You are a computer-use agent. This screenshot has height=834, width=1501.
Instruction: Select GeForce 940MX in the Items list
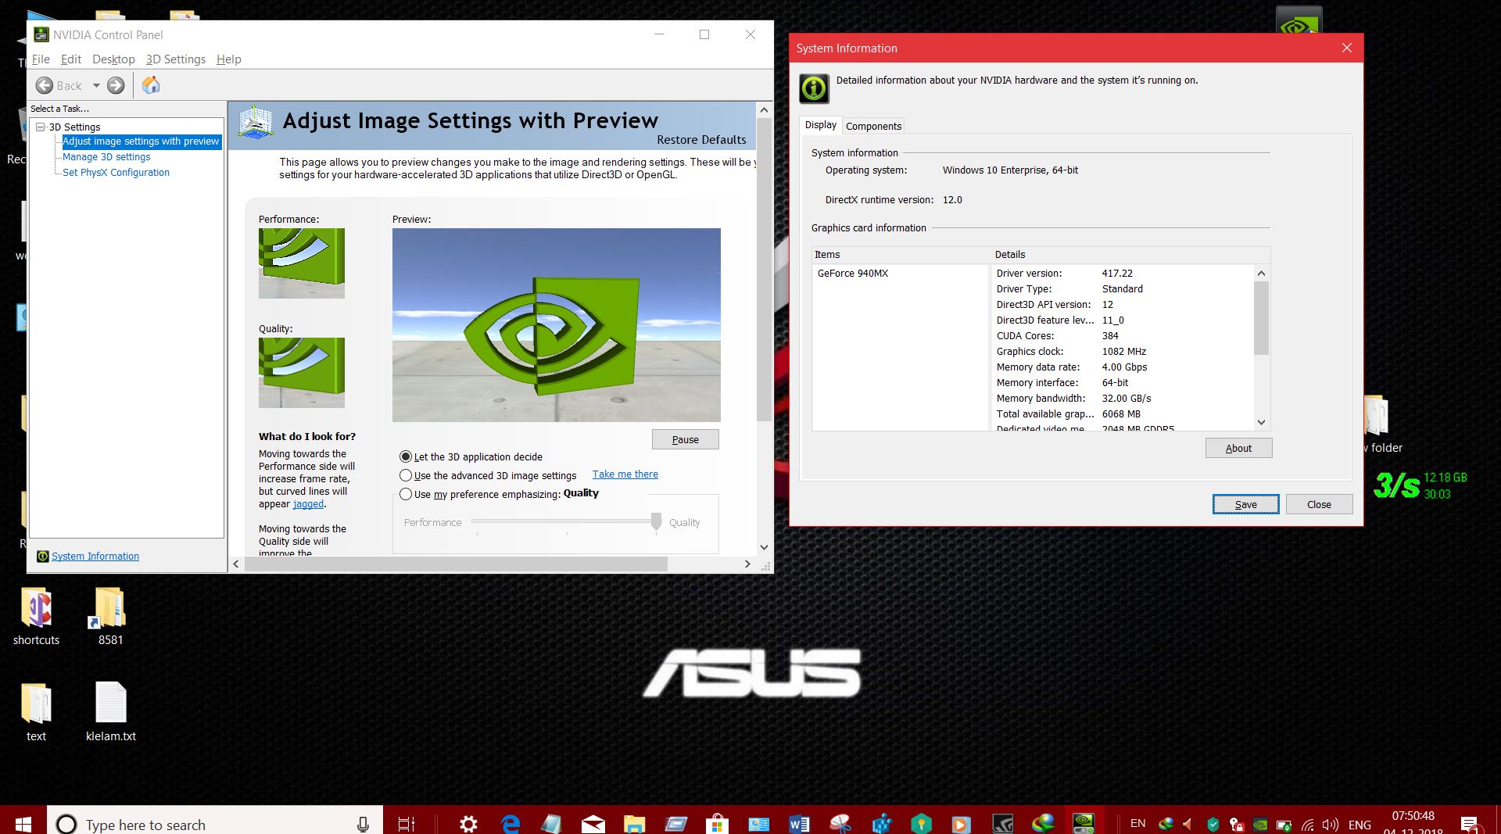pos(853,274)
